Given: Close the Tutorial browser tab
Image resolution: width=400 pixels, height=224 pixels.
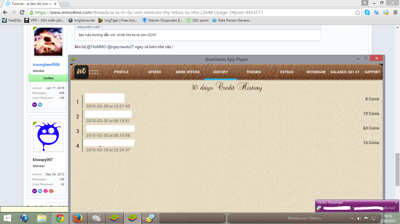Looking at the screenshot, I should 56,4.
